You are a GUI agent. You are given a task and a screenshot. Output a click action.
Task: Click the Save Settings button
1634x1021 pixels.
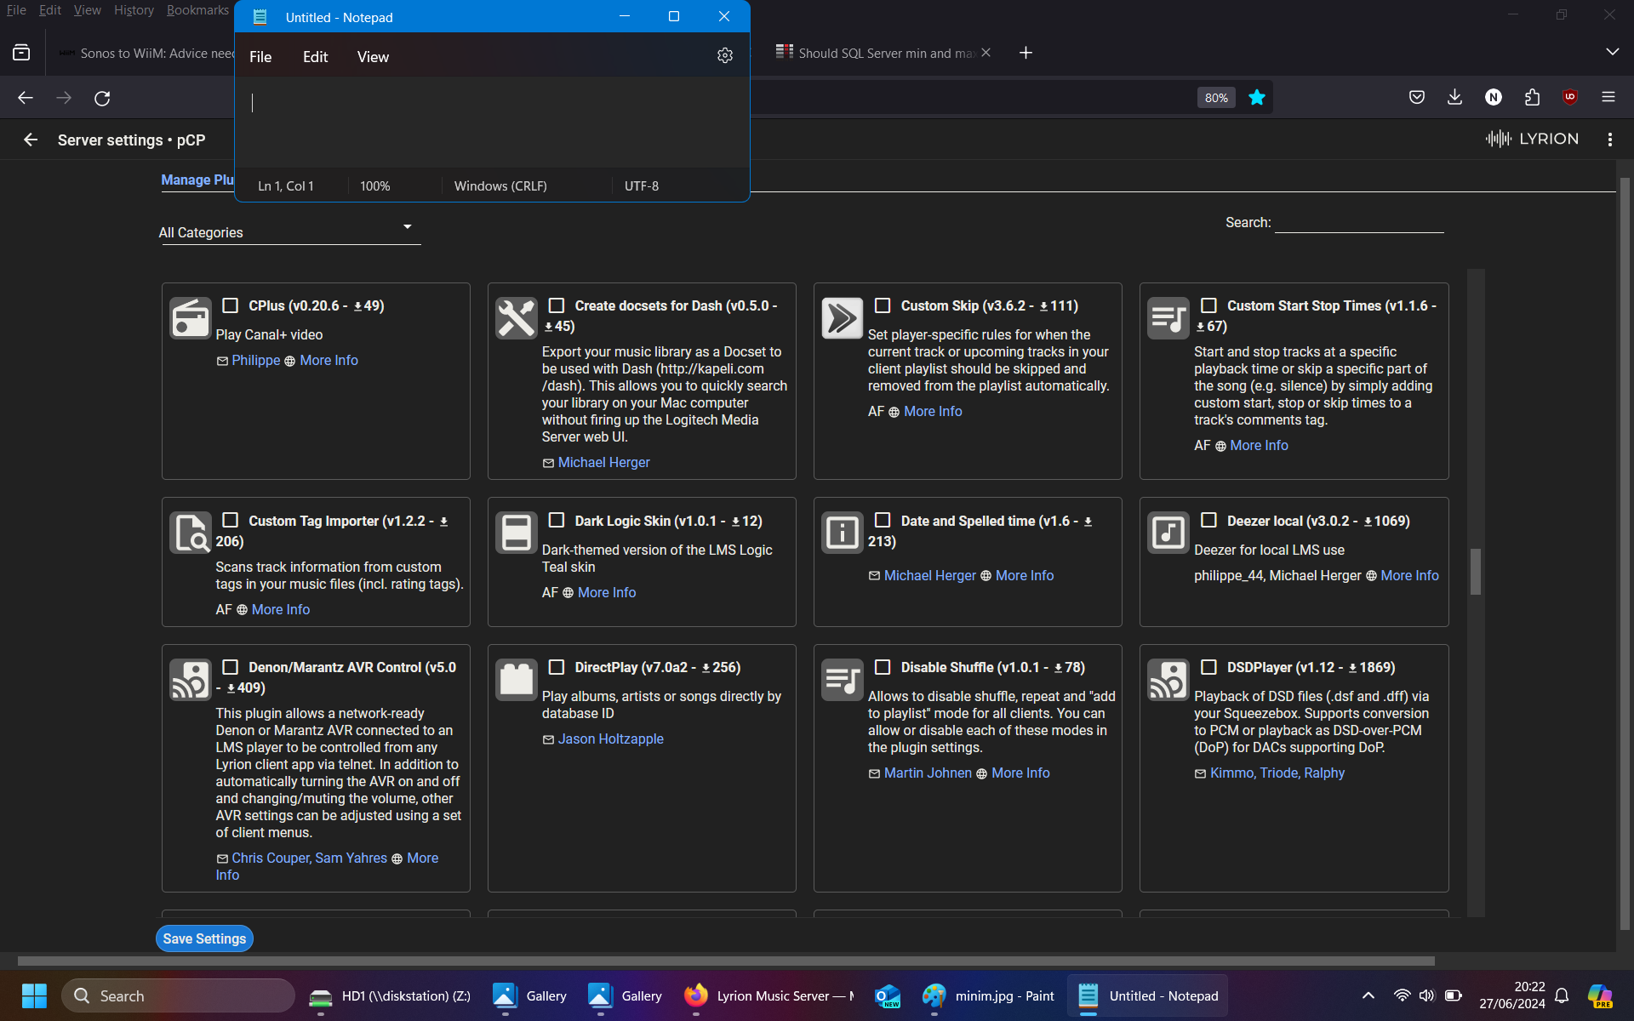pyautogui.click(x=204, y=938)
